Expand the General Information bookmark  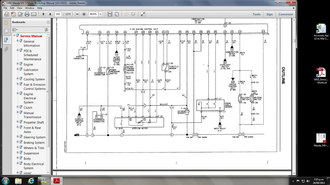18,41
